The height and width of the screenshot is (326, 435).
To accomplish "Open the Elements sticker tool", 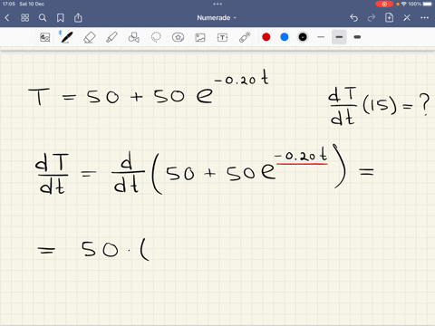I will coord(178,37).
